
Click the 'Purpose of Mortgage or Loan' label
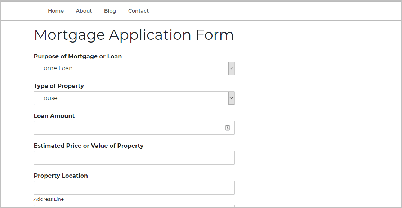(78, 57)
